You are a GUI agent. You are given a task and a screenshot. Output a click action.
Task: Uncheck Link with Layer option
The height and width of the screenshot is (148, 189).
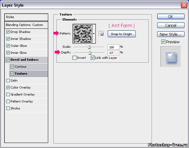pyautogui.click(x=93, y=58)
